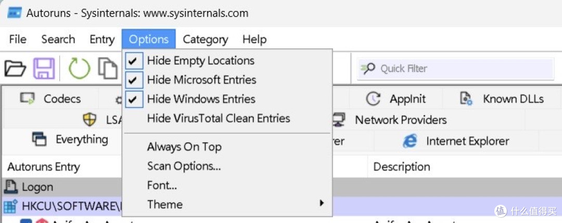Open the Help menu
This screenshot has height=223, width=562.
point(254,39)
